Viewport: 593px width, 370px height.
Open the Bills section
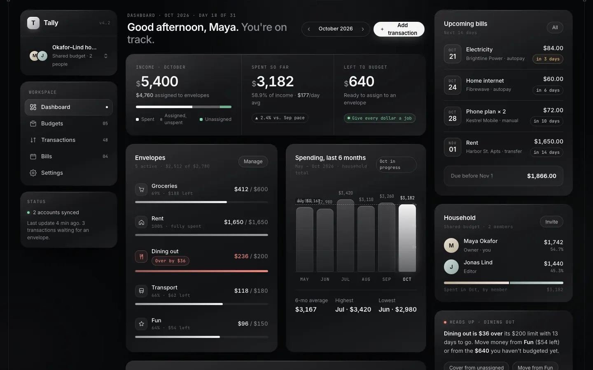pyautogui.click(x=69, y=157)
